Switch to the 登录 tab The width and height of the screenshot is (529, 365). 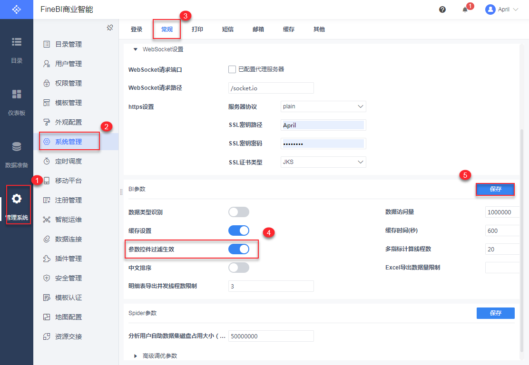(137, 29)
